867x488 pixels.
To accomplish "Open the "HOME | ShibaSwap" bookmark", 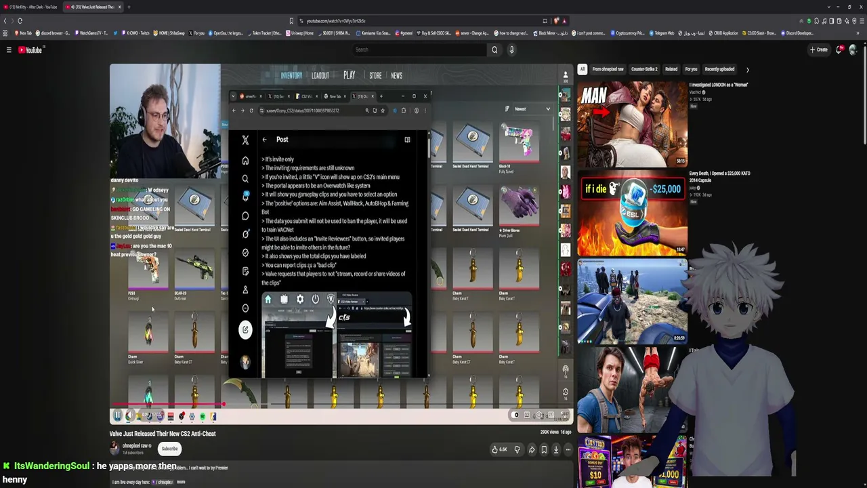I will (x=170, y=33).
